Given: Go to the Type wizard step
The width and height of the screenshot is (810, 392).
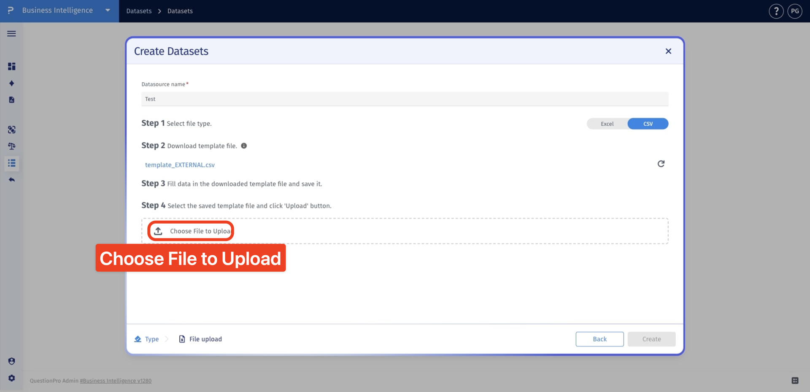Looking at the screenshot, I should click(146, 339).
